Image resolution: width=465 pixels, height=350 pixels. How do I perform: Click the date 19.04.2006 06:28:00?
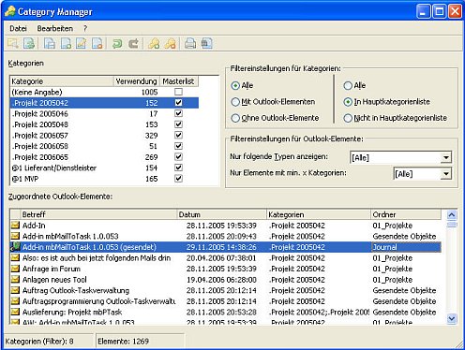(221, 280)
